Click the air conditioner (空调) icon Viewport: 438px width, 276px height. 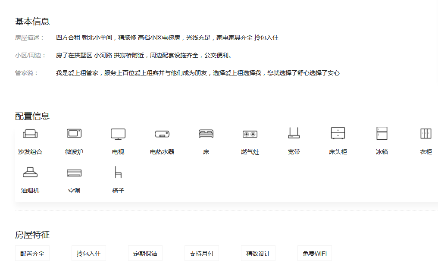point(74,173)
